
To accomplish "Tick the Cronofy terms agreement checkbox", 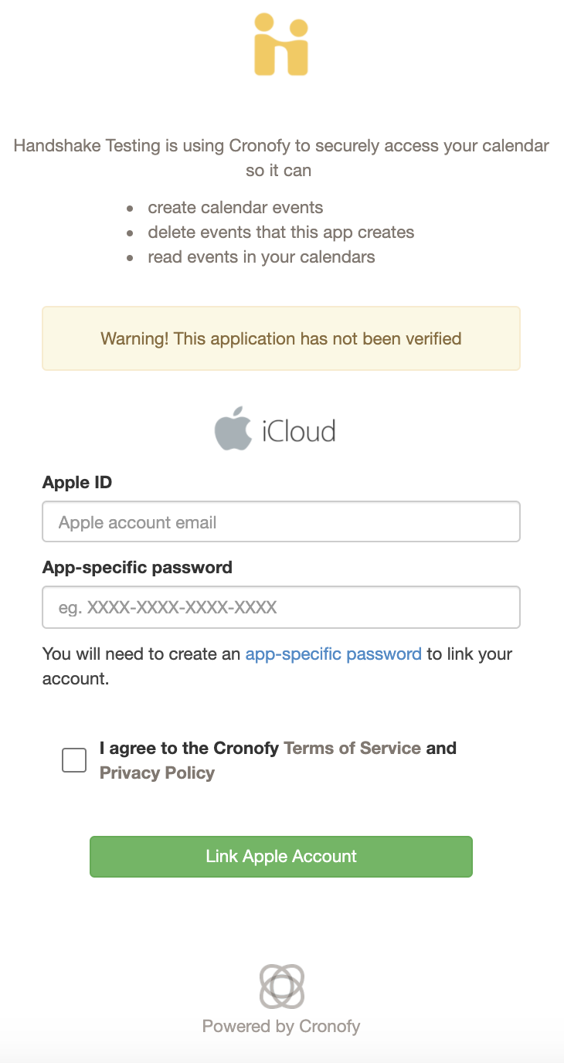I will tap(74, 760).
